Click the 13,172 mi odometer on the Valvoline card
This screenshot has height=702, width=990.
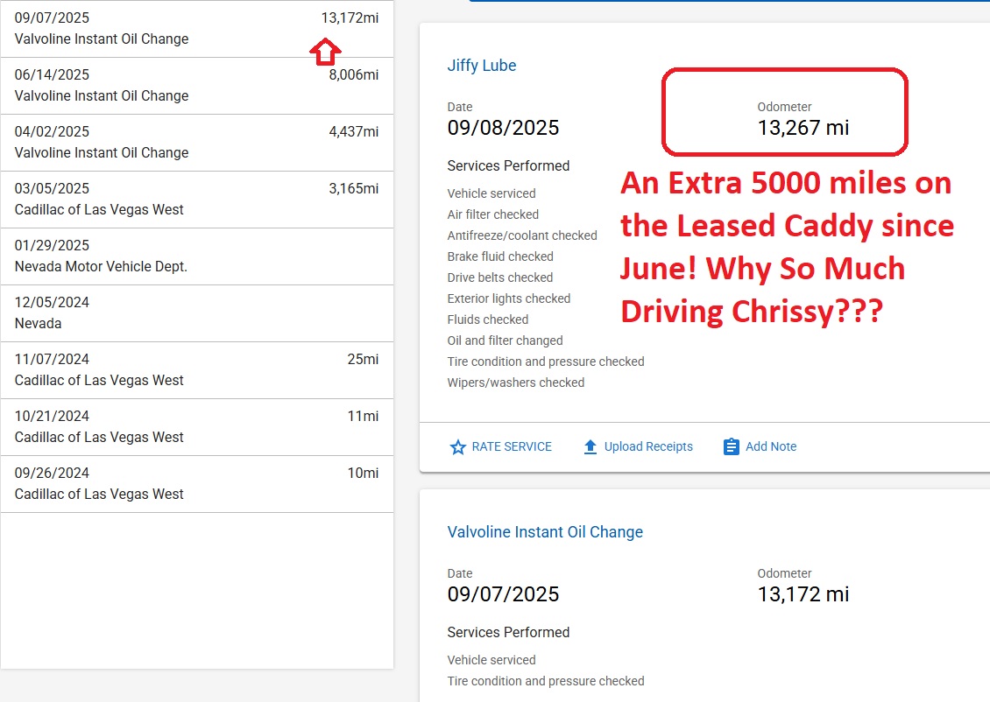tap(803, 594)
